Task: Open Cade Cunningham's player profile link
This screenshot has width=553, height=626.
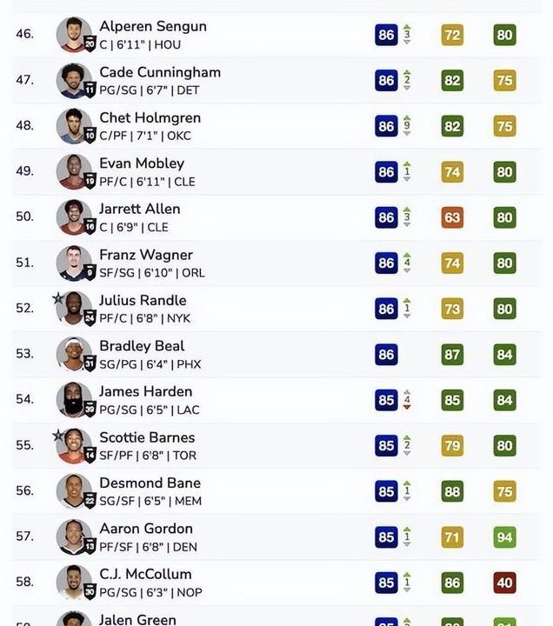Action: [x=160, y=72]
